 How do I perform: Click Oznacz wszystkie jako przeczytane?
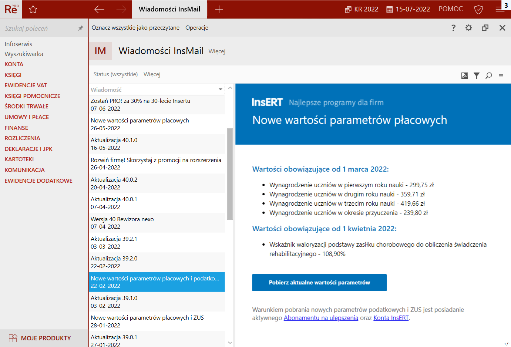(135, 28)
